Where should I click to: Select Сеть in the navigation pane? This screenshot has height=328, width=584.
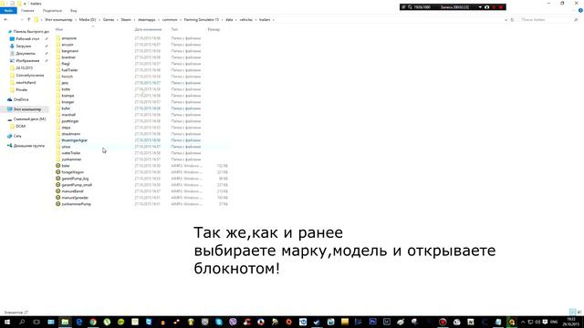[x=17, y=136]
